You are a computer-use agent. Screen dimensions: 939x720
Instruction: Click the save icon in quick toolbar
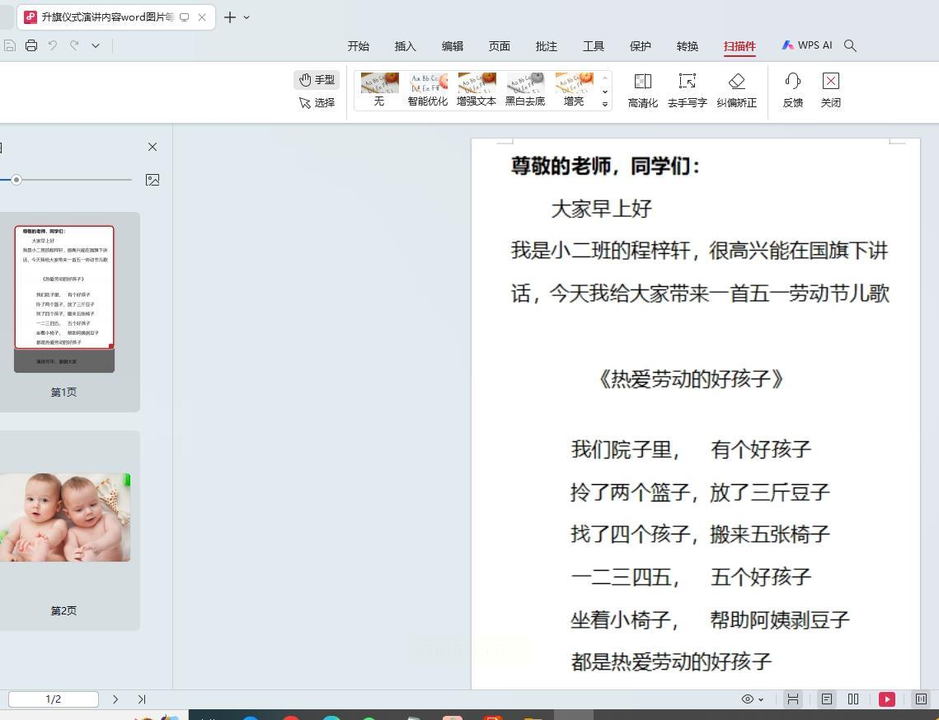tap(9, 45)
